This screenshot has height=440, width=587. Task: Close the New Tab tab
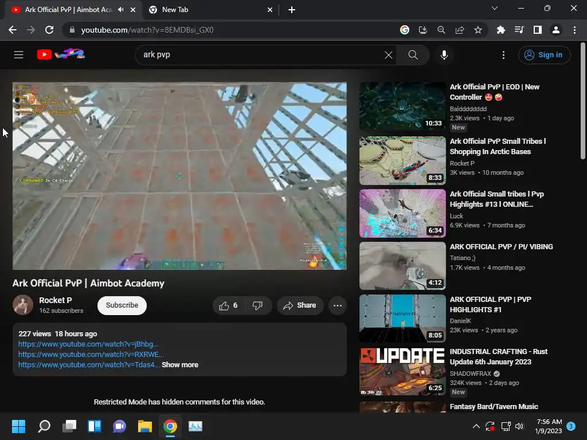270,10
